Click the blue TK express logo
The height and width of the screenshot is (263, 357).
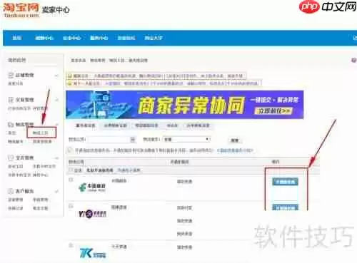[x=92, y=253]
